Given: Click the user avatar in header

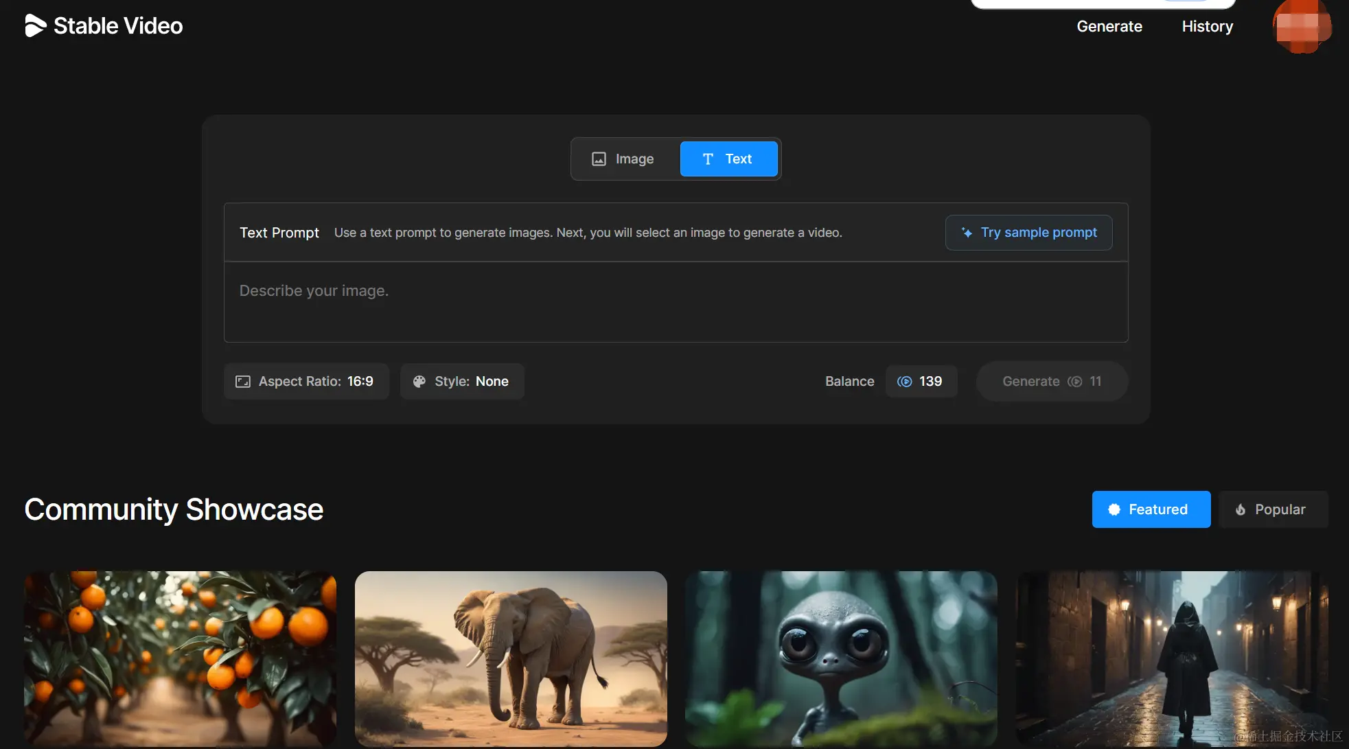Looking at the screenshot, I should pos(1302,27).
